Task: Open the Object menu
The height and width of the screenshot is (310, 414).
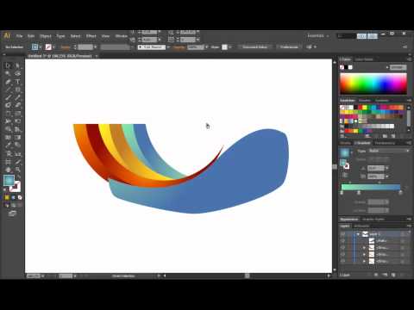Action: 46,36
